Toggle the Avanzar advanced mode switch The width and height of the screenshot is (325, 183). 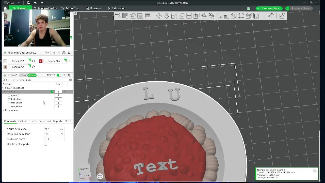click(59, 75)
